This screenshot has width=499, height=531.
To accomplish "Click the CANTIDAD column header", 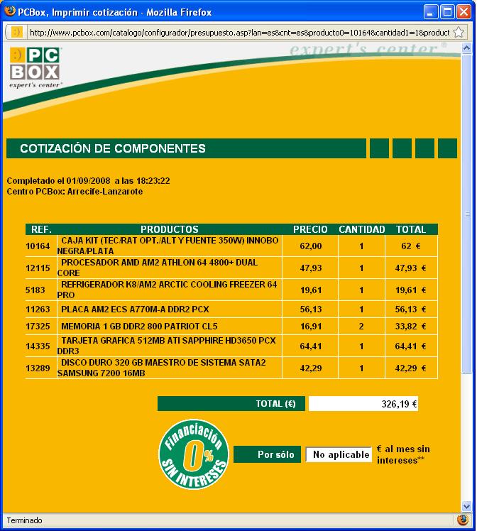I will [361, 229].
